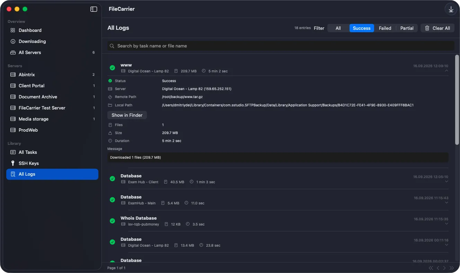Click the Remote Path diamond icon
This screenshot has height=273, width=460.
point(110,97)
